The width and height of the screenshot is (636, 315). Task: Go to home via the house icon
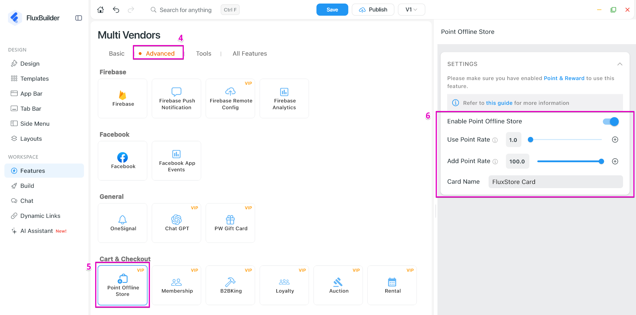click(100, 10)
